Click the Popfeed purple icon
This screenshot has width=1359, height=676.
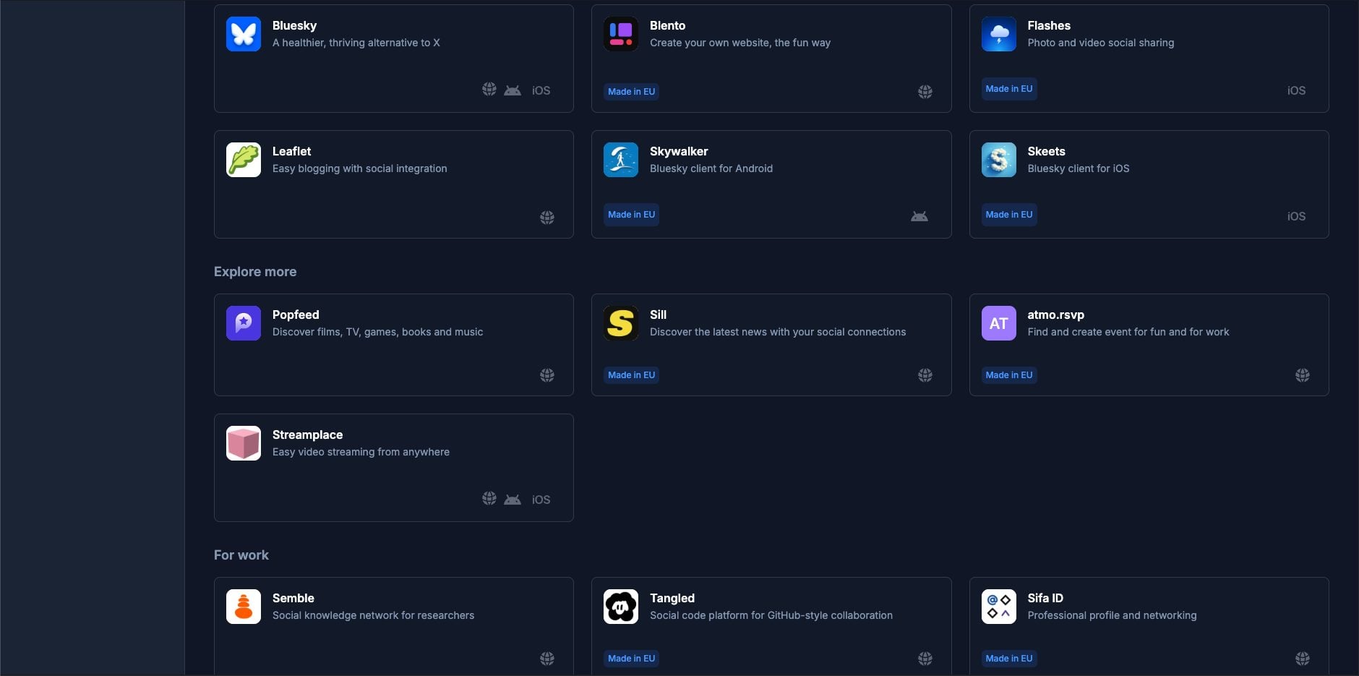point(244,323)
